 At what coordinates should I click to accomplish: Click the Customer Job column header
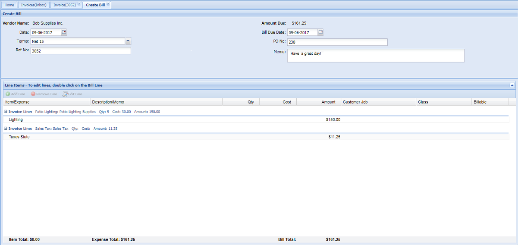click(x=378, y=102)
